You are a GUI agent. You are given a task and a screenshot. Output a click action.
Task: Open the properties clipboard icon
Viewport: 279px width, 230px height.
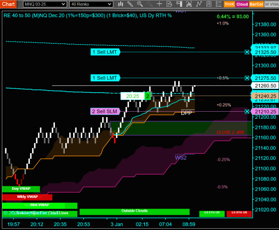(x=208, y=4)
